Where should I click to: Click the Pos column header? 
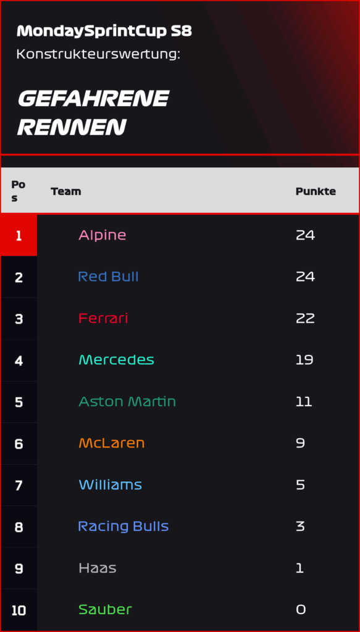18,191
